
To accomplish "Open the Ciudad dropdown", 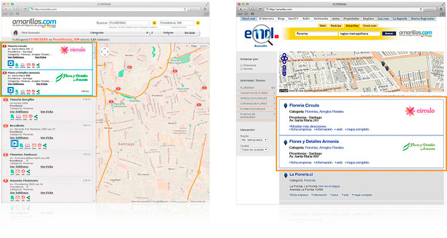I will tap(254, 148).
